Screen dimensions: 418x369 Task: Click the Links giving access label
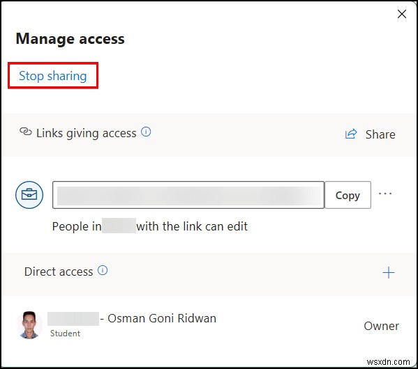tap(86, 133)
